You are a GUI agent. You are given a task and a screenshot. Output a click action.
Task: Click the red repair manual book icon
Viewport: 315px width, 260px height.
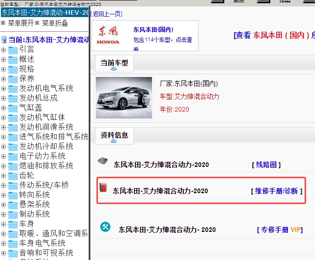[x=103, y=188]
